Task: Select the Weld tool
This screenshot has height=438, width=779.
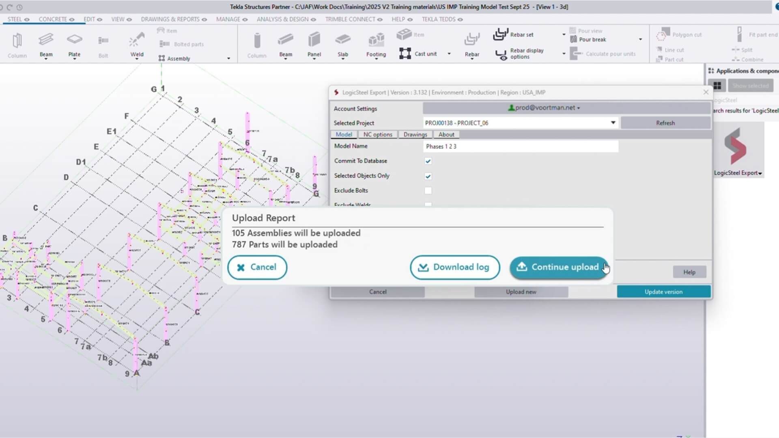Action: point(137,45)
